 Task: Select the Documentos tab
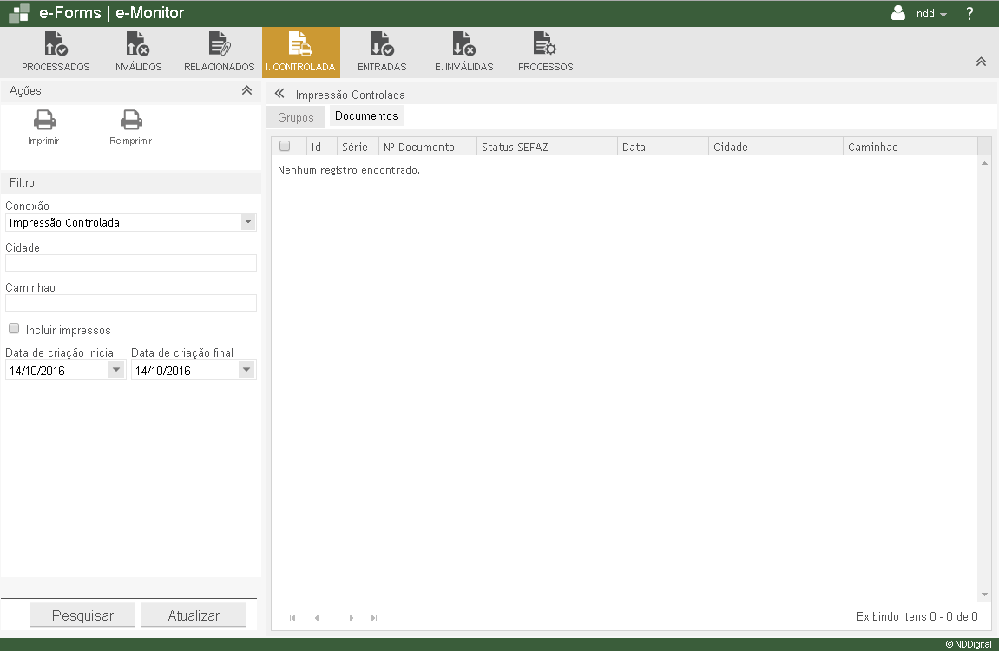click(x=366, y=116)
